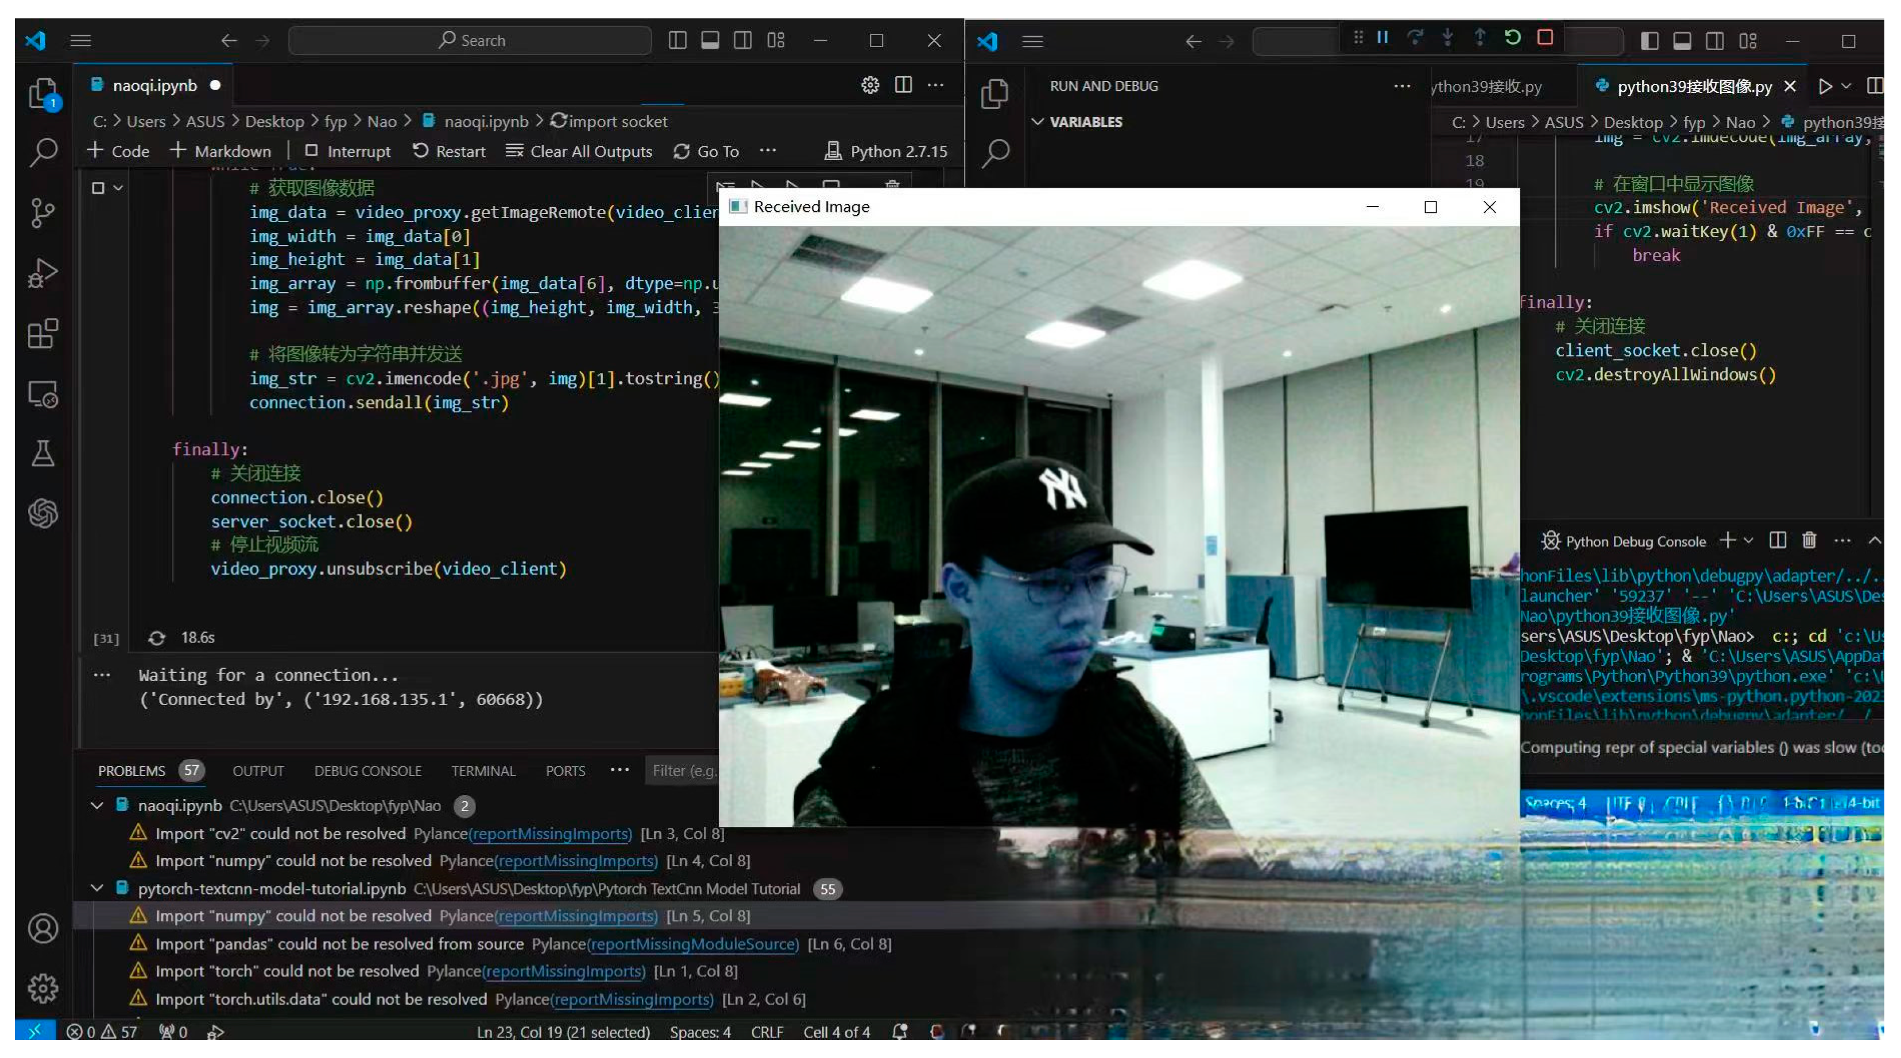Open the Source Control view in left sidebar
Image resolution: width=1901 pixels, height=1058 pixels.
tap(43, 213)
